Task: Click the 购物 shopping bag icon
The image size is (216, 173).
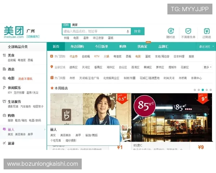Action: tap(4, 115)
